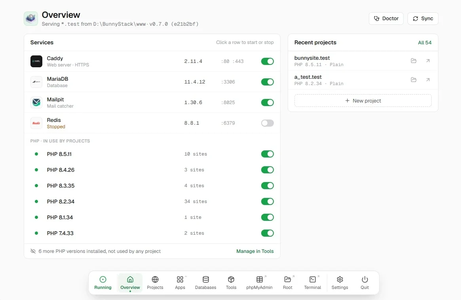Switch to the Overview dock tab
Viewport: 461px width, 300px height.
click(x=130, y=283)
